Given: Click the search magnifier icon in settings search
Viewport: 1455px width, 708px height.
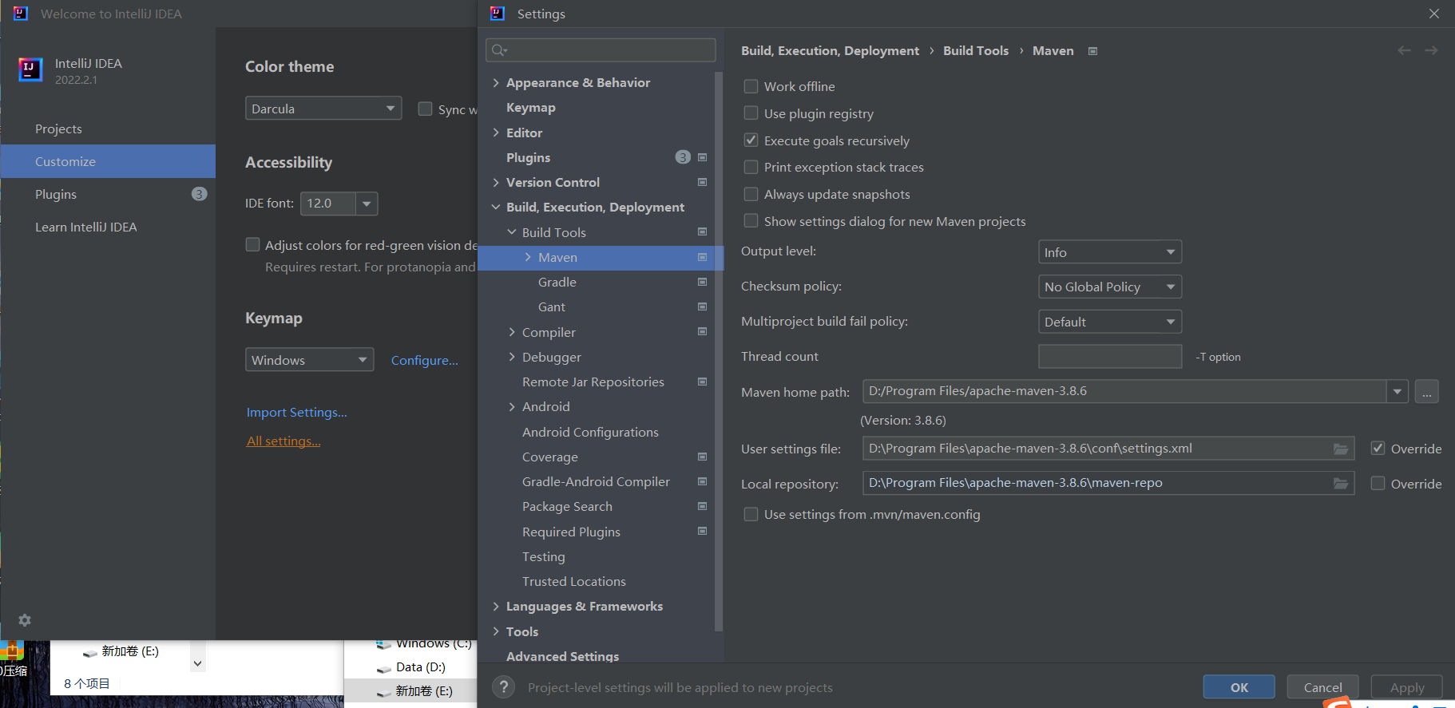Looking at the screenshot, I should [499, 50].
